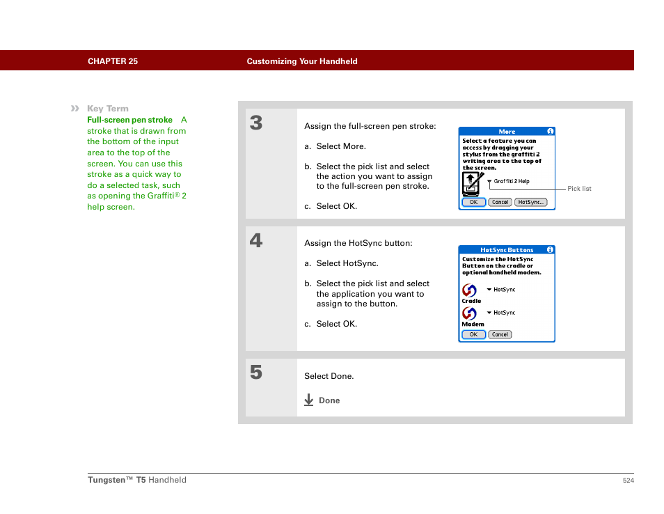
Task: Click the HotSync Buttons dialog title
Action: [507, 250]
